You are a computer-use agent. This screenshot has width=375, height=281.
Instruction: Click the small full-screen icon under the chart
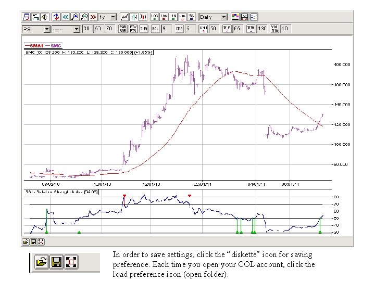pyautogui.click(x=41, y=242)
